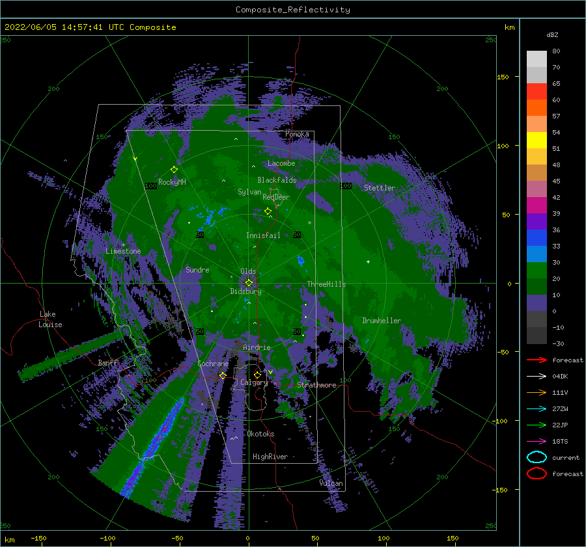Click the cyan 27ZW arrow in legend
The height and width of the screenshot is (547, 586).
537,409
